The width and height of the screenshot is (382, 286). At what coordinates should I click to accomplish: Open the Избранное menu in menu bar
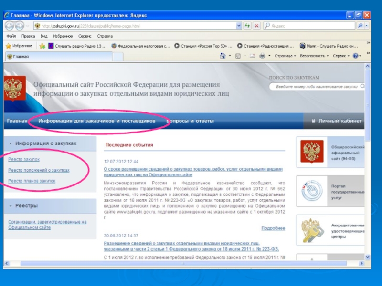tap(63, 36)
